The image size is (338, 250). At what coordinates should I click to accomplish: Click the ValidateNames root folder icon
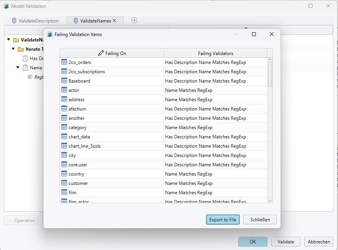click(16, 40)
